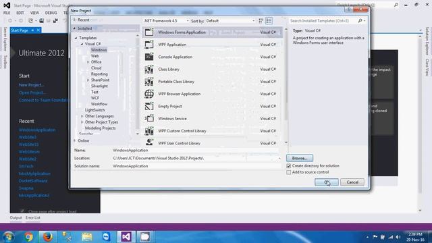Select Silverlight in the templates tree
Screen dimensions: 432x243
click(x=99, y=86)
